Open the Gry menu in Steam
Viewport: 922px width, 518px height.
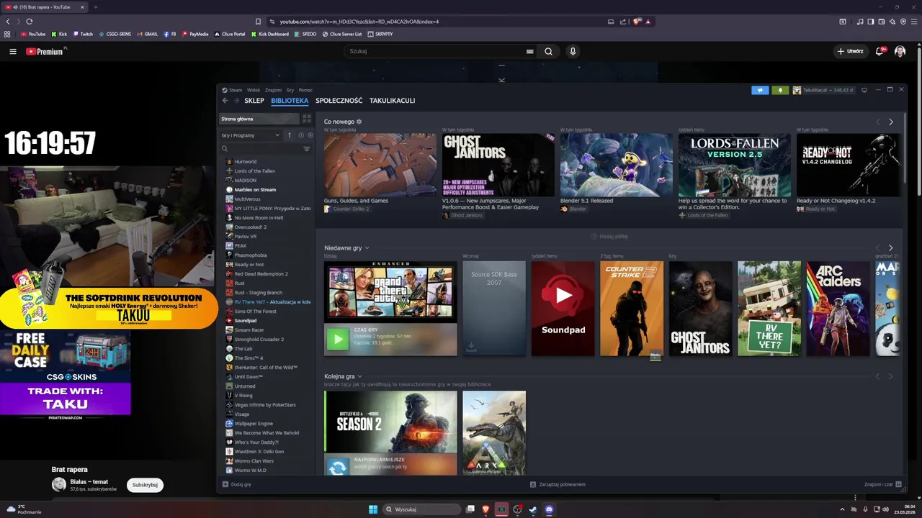[x=290, y=90]
